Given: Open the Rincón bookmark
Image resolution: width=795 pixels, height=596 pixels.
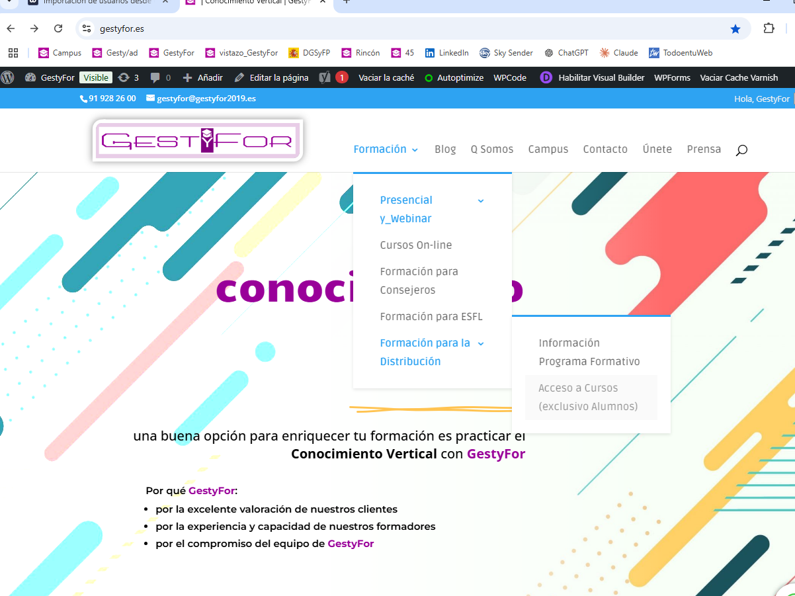Looking at the screenshot, I should (x=360, y=53).
